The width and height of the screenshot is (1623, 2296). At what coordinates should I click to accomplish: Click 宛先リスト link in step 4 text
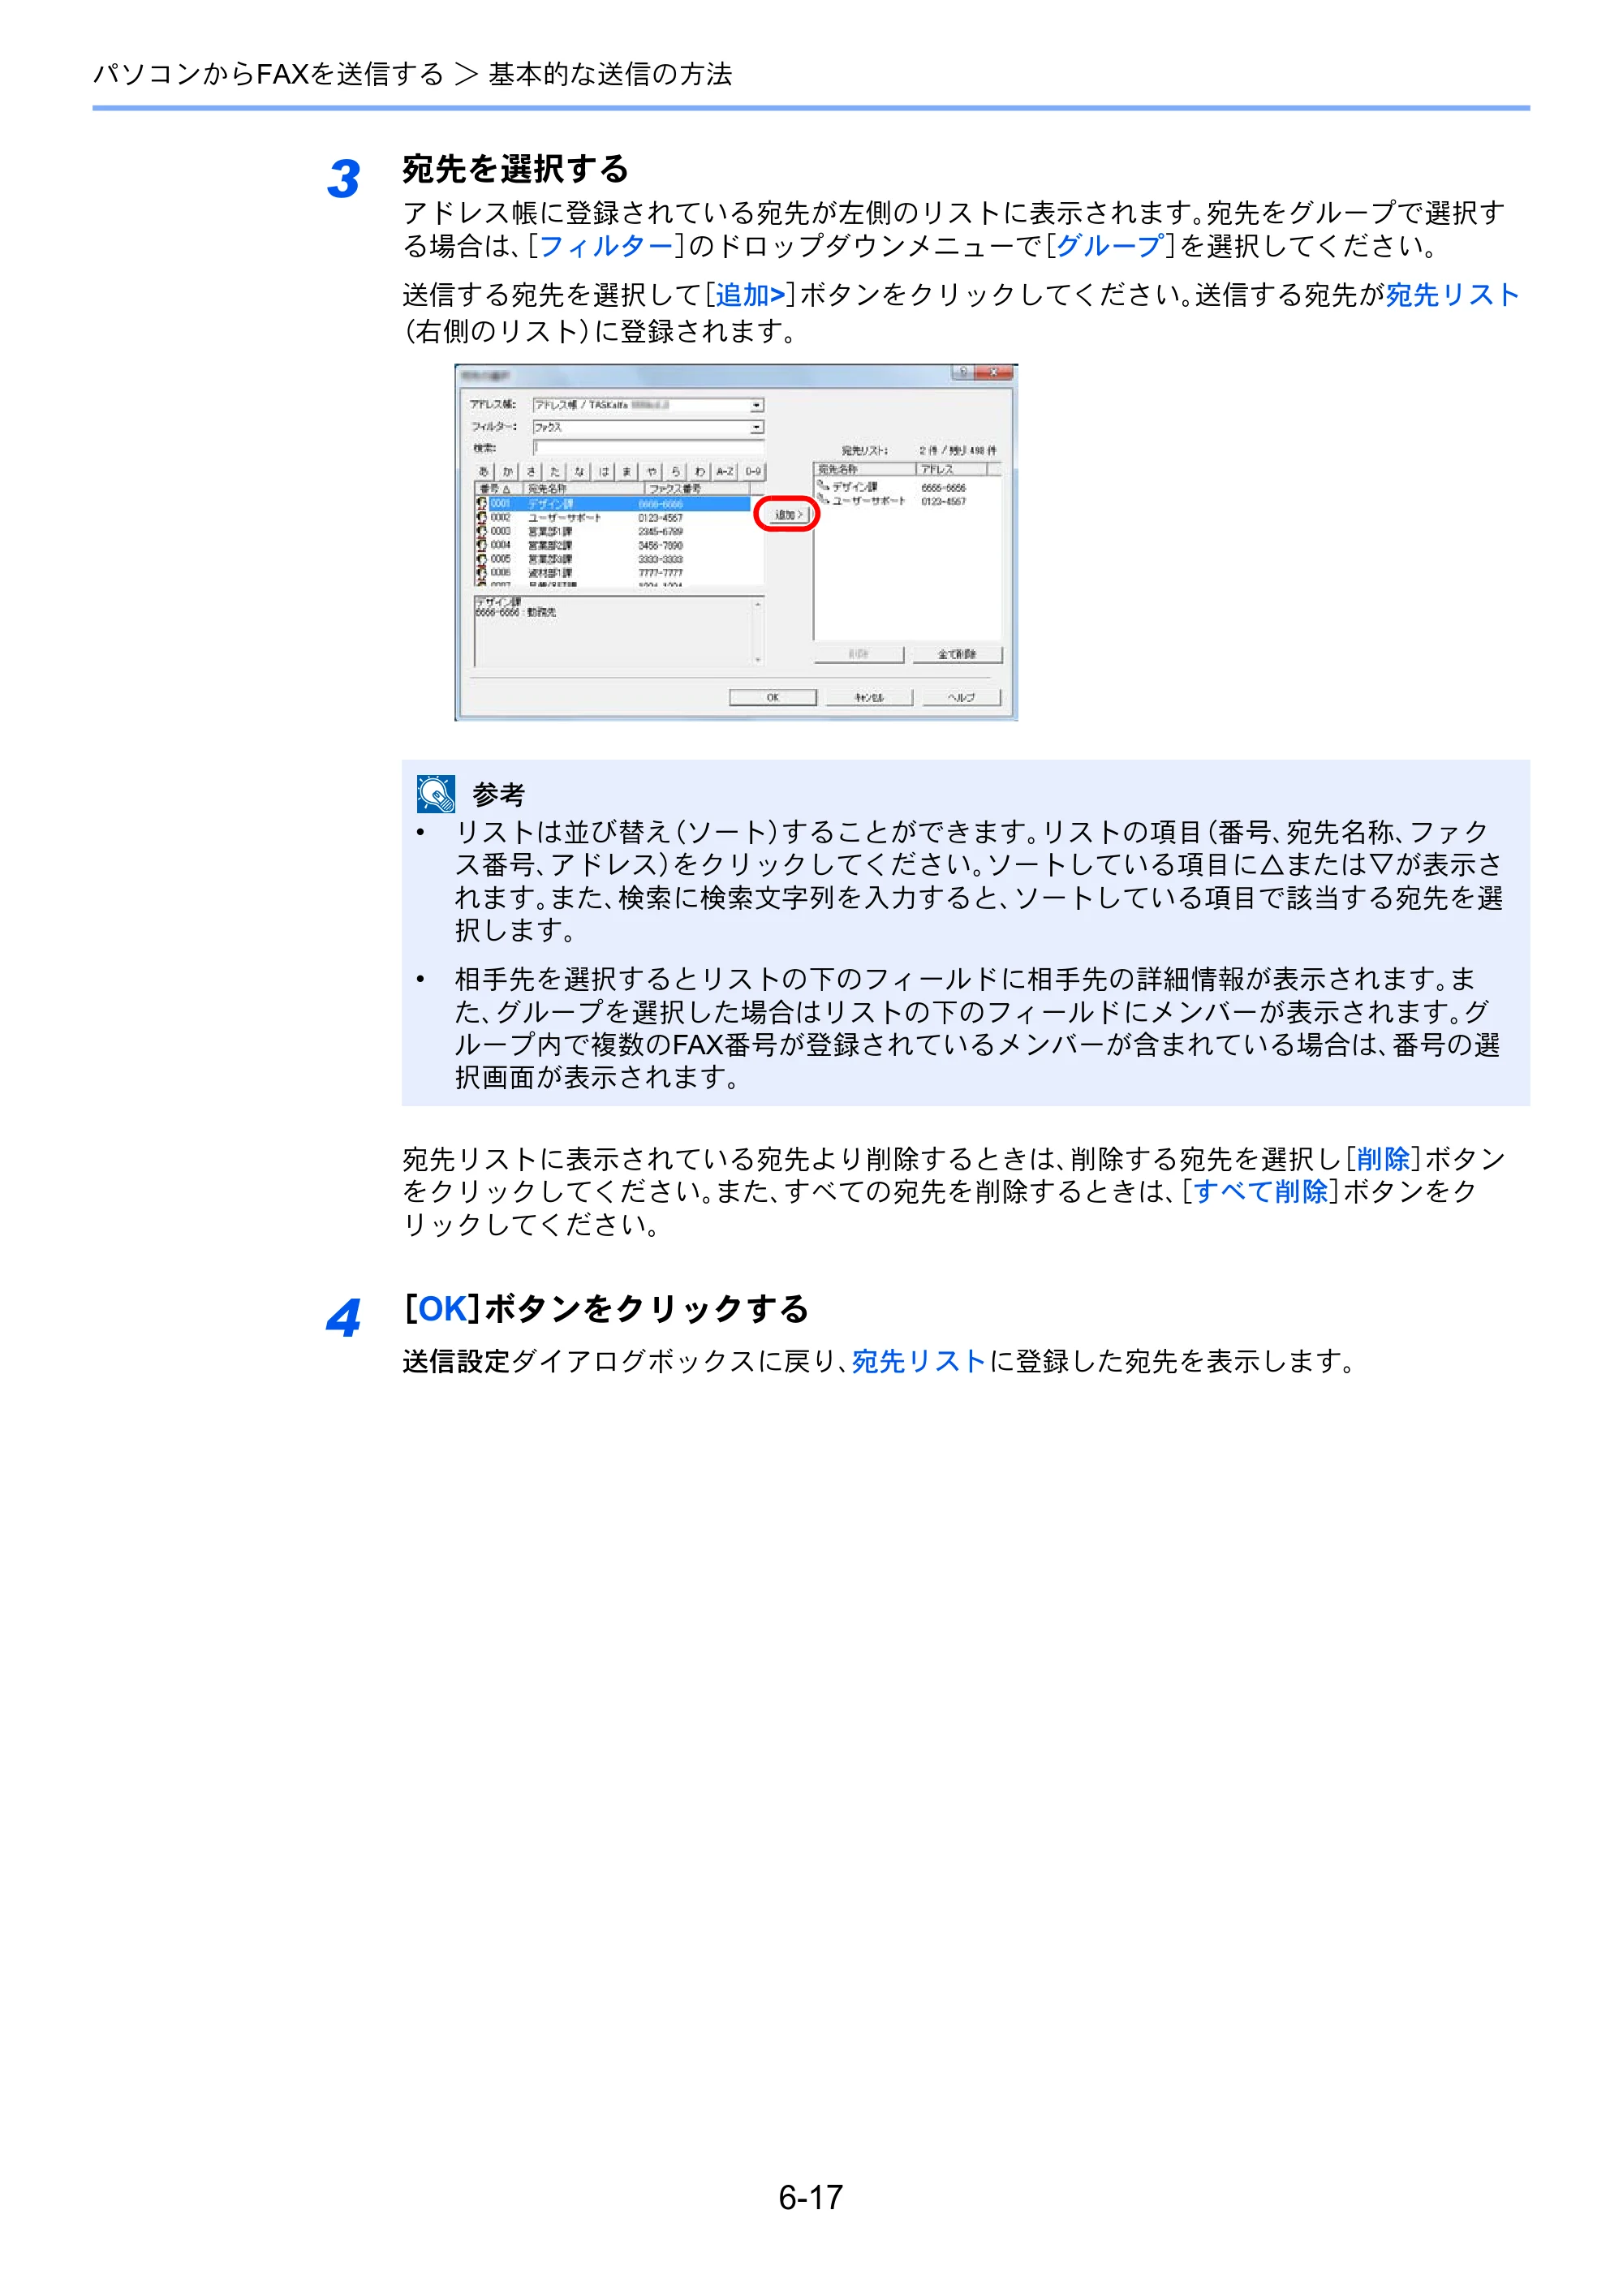pos(919,1362)
